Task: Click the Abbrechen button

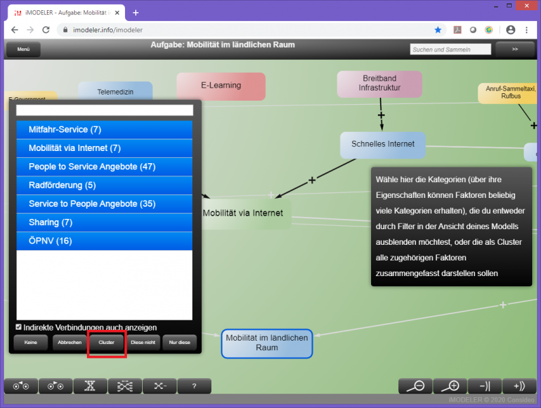Action: [69, 343]
